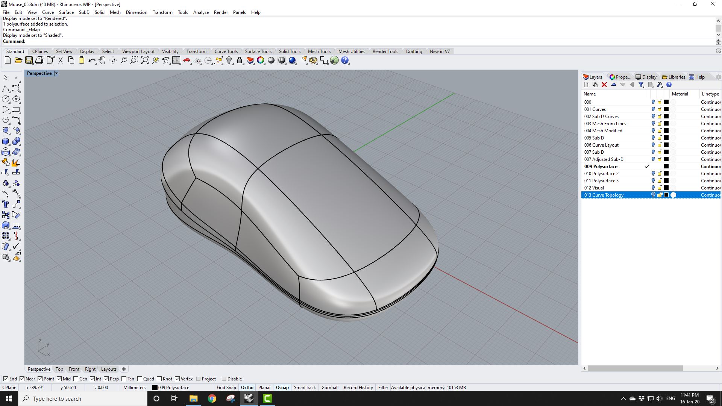Toggle the Mid osnap checkbox
The image size is (722, 406).
click(59, 379)
